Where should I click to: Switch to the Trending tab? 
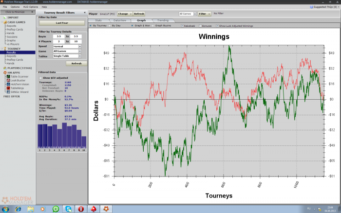[x=163, y=20]
